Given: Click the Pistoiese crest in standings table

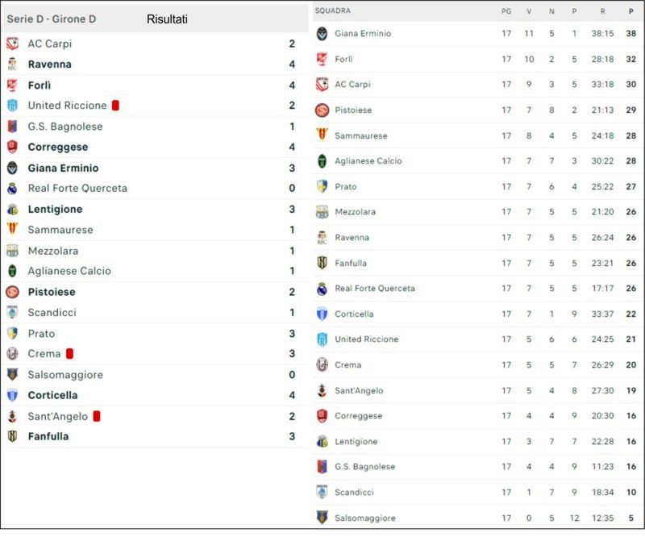Looking at the screenshot, I should pyautogui.click(x=322, y=110).
